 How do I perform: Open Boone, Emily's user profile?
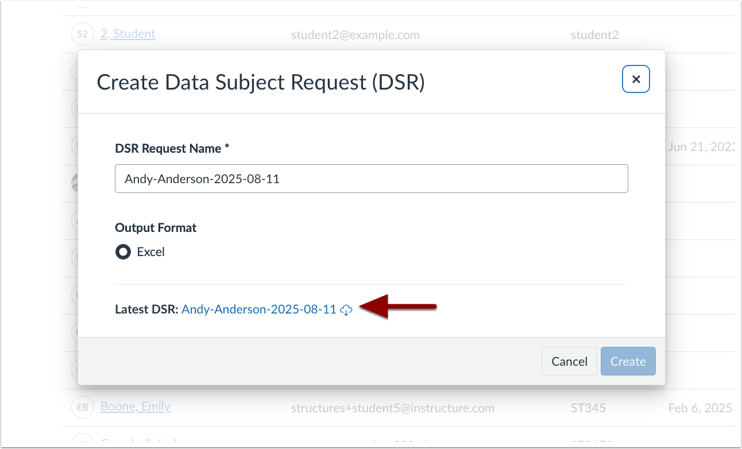135,407
